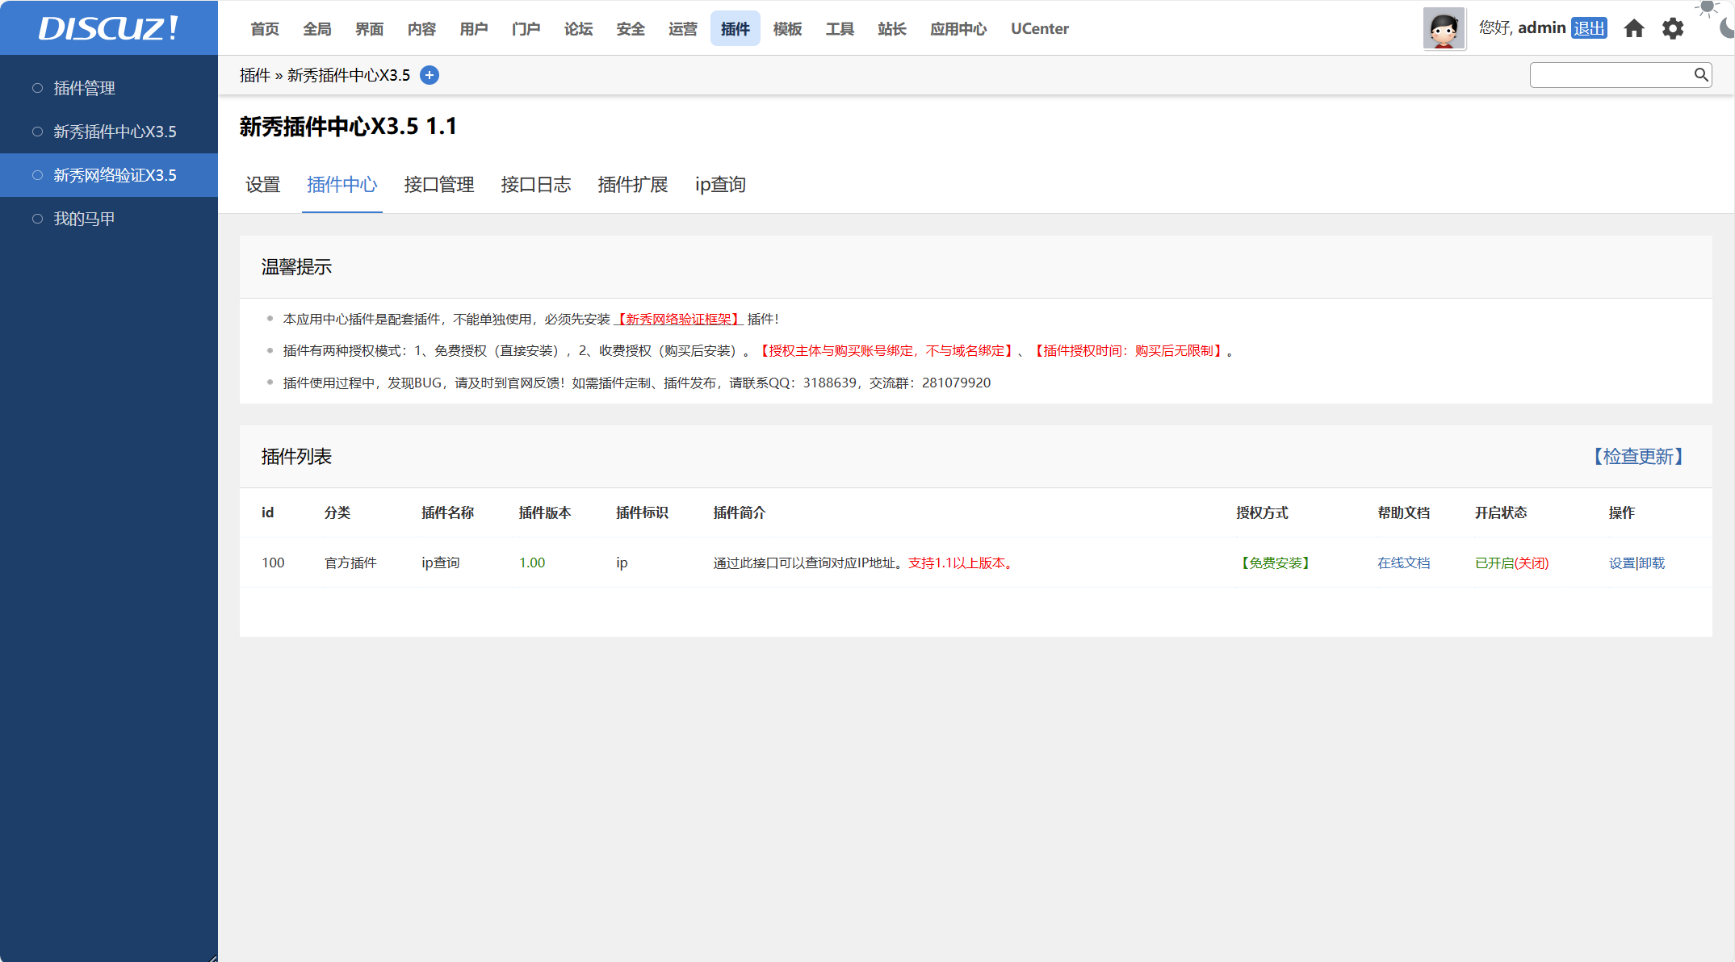1735x962 pixels.
Task: Click the plugin id cell 100
Action: pyautogui.click(x=273, y=563)
